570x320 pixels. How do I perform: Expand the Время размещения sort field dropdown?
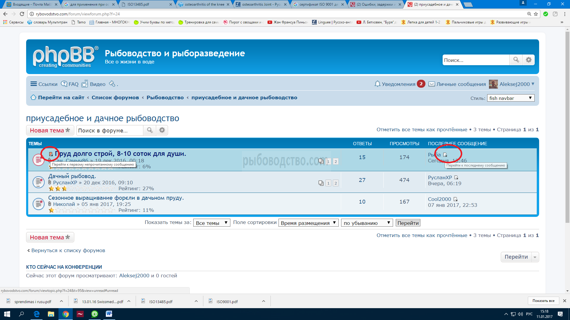pyautogui.click(x=308, y=223)
